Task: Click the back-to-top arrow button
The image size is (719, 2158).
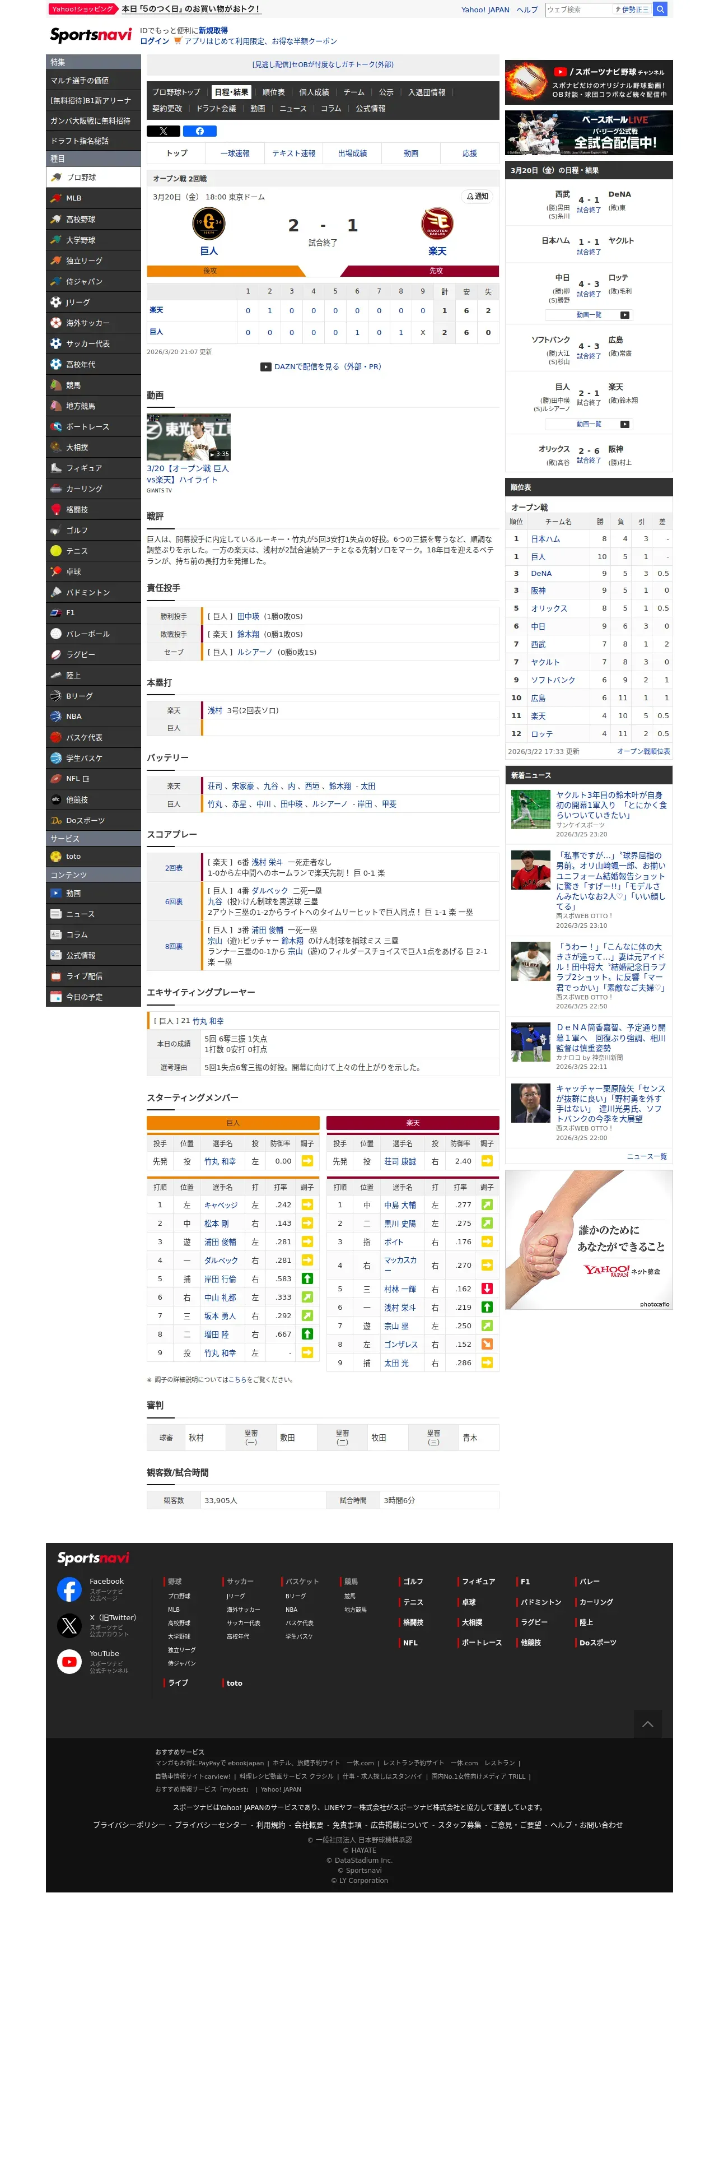Action: [x=648, y=1724]
